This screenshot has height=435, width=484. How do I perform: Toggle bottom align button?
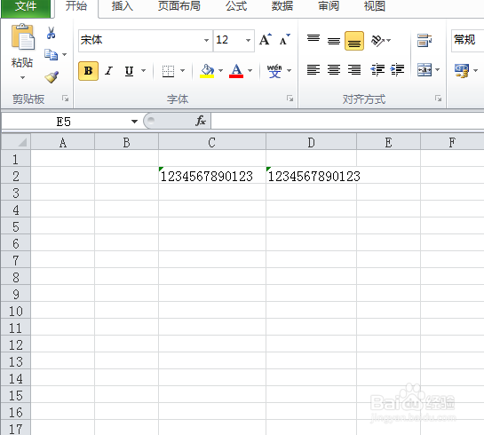click(x=354, y=41)
